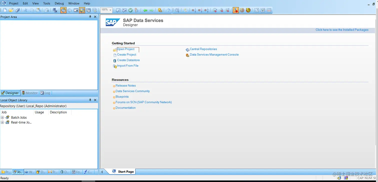
Task: Expand the Batch Jobs tree node
Action: pos(2,117)
